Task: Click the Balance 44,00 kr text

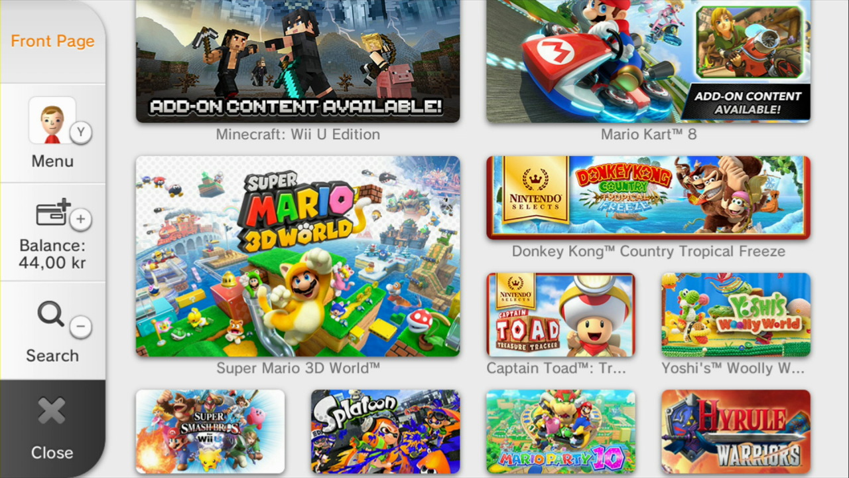Action: (x=52, y=254)
